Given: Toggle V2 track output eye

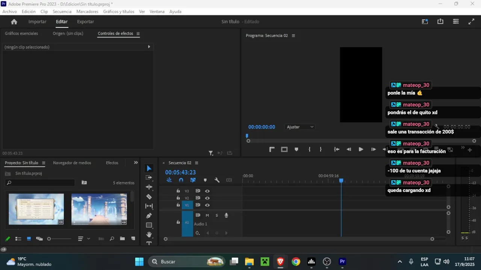Looking at the screenshot, I should click(x=207, y=198).
